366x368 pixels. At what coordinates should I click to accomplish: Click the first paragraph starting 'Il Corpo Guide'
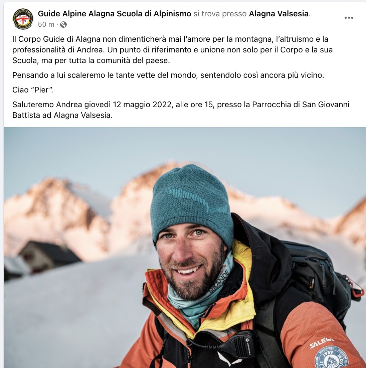pos(173,50)
